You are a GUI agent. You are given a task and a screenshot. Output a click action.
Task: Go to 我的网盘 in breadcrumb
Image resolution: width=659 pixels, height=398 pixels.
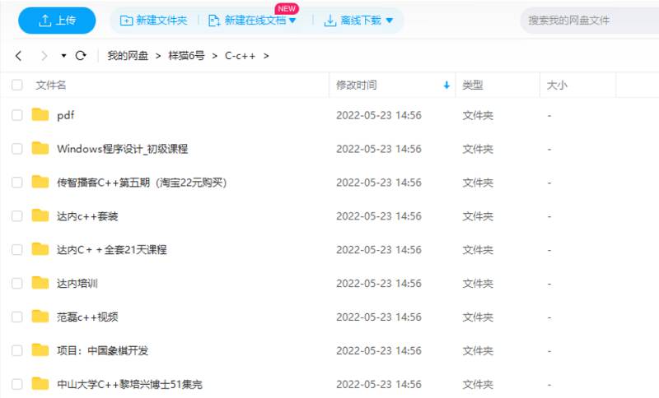coord(128,56)
